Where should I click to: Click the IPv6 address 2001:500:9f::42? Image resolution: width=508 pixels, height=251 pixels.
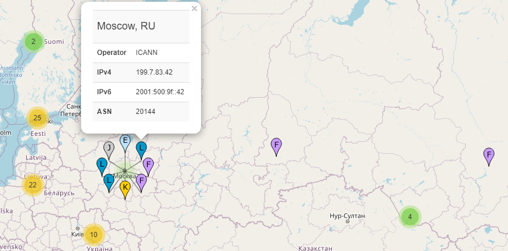tap(160, 92)
